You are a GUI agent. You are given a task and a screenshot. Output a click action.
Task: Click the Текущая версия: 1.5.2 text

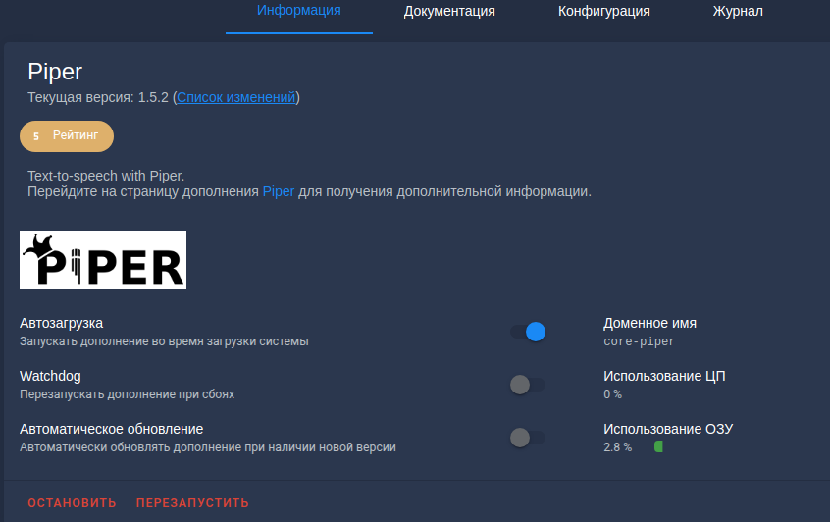pos(98,97)
